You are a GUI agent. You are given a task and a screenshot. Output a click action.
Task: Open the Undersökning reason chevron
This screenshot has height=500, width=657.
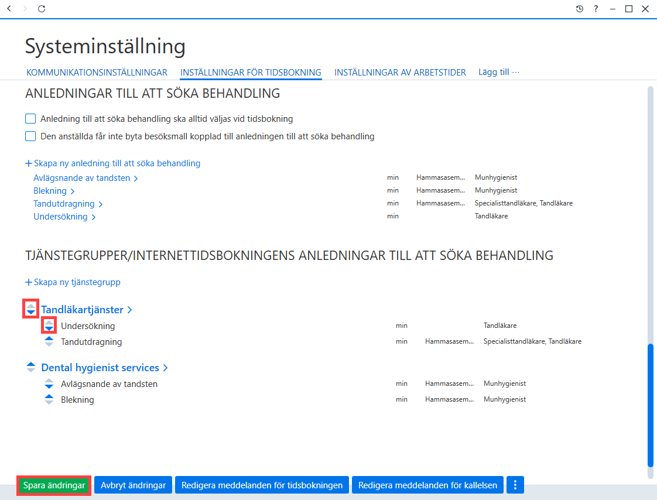click(94, 217)
